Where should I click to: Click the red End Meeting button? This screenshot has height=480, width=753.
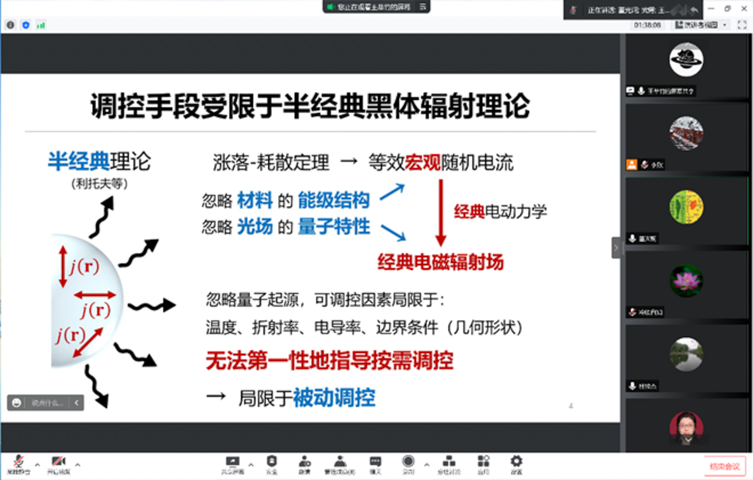(724, 466)
